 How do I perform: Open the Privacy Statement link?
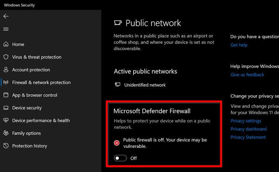pyautogui.click(x=248, y=137)
